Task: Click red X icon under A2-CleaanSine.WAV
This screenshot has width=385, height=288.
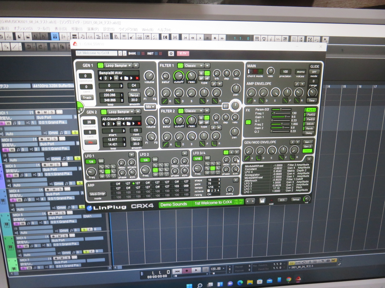Action: (139, 124)
